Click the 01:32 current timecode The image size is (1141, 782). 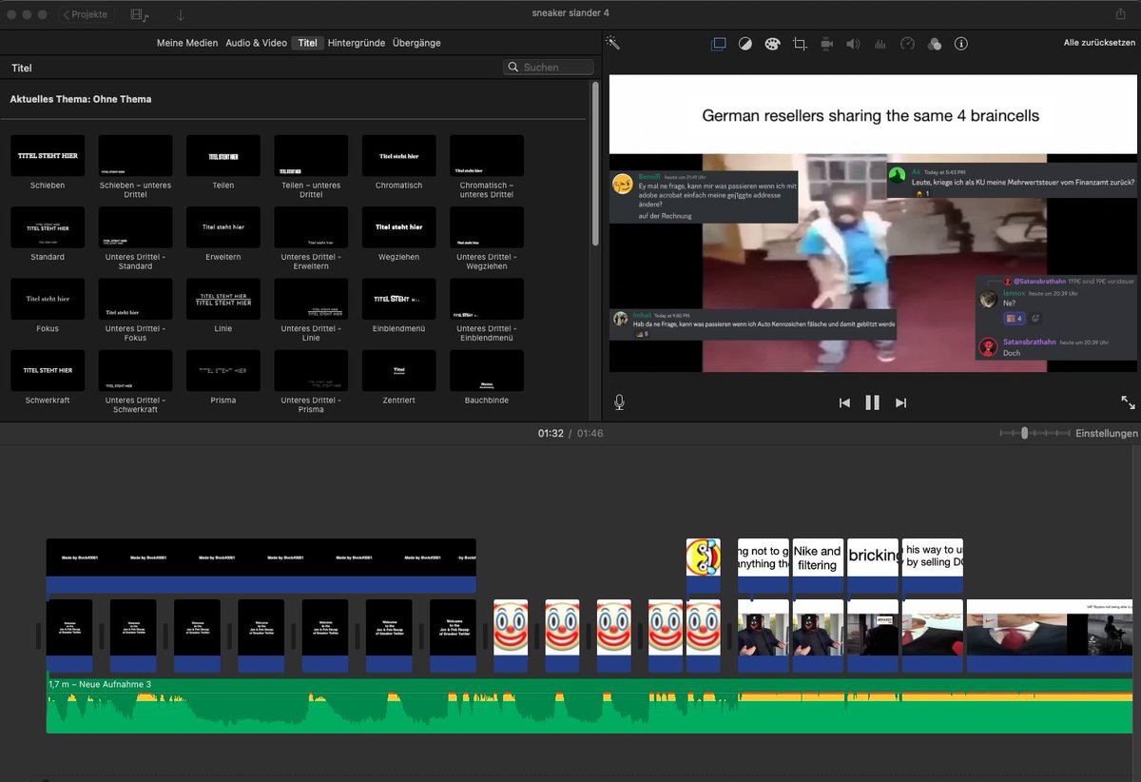(551, 433)
